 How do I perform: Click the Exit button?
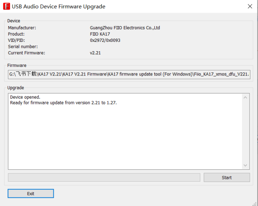click(31, 193)
